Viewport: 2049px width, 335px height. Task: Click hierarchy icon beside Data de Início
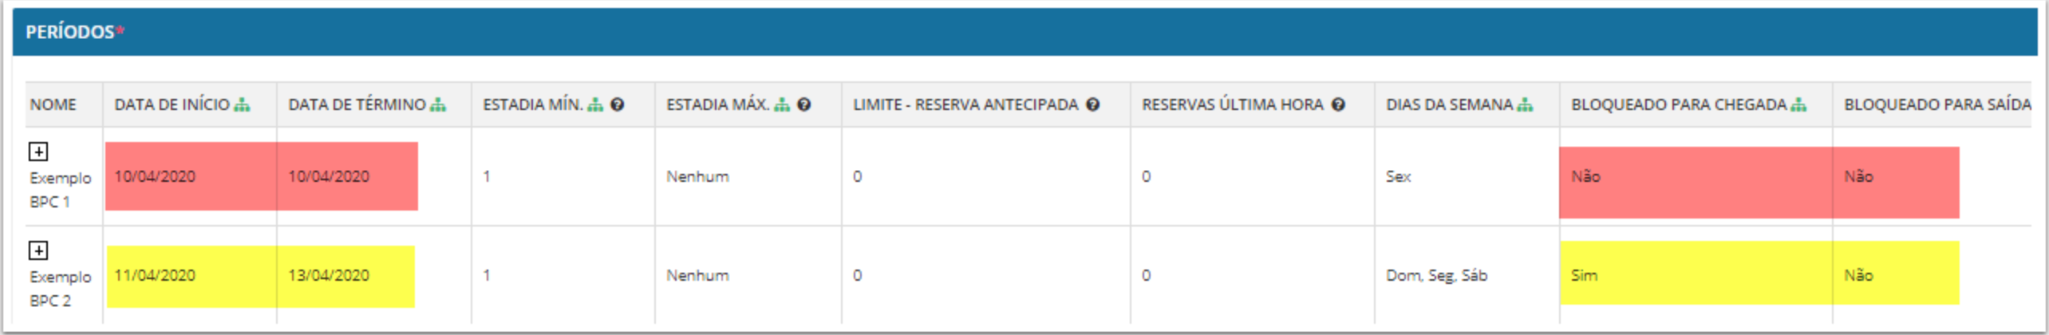click(x=242, y=104)
